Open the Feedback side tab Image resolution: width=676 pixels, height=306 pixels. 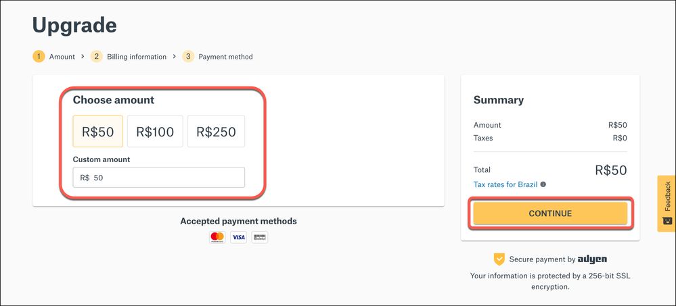coord(667,203)
